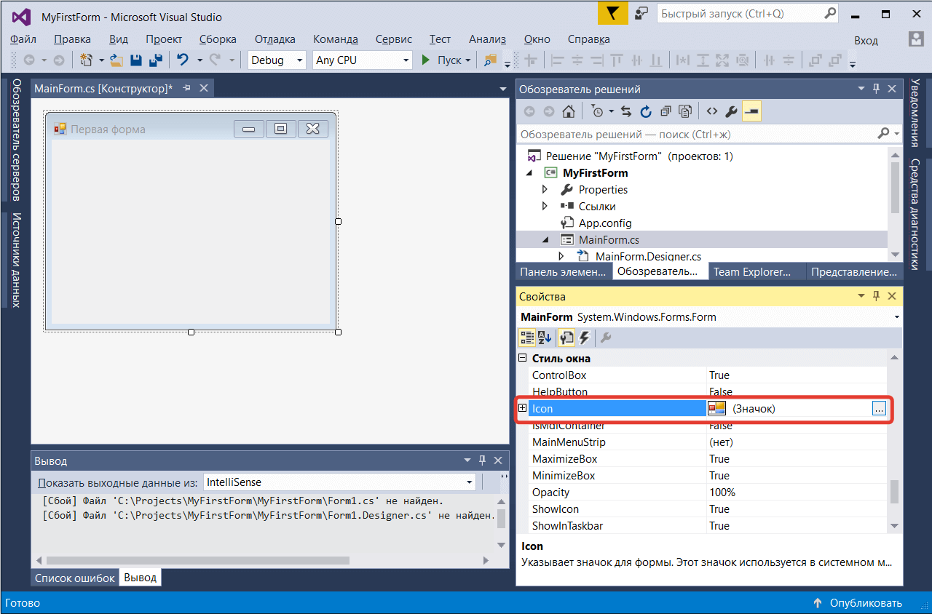Select the MyFirstForm project node

[x=595, y=173]
